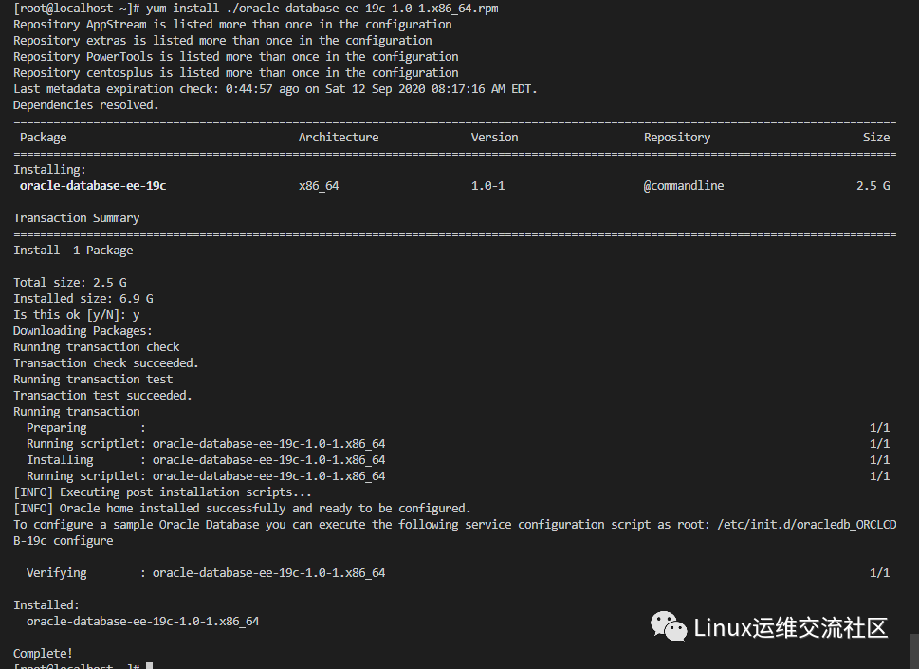Viewport: 919px width, 669px height.
Task: Select the bold 'oracle-database-ee-19c' package name
Action: tap(93, 186)
